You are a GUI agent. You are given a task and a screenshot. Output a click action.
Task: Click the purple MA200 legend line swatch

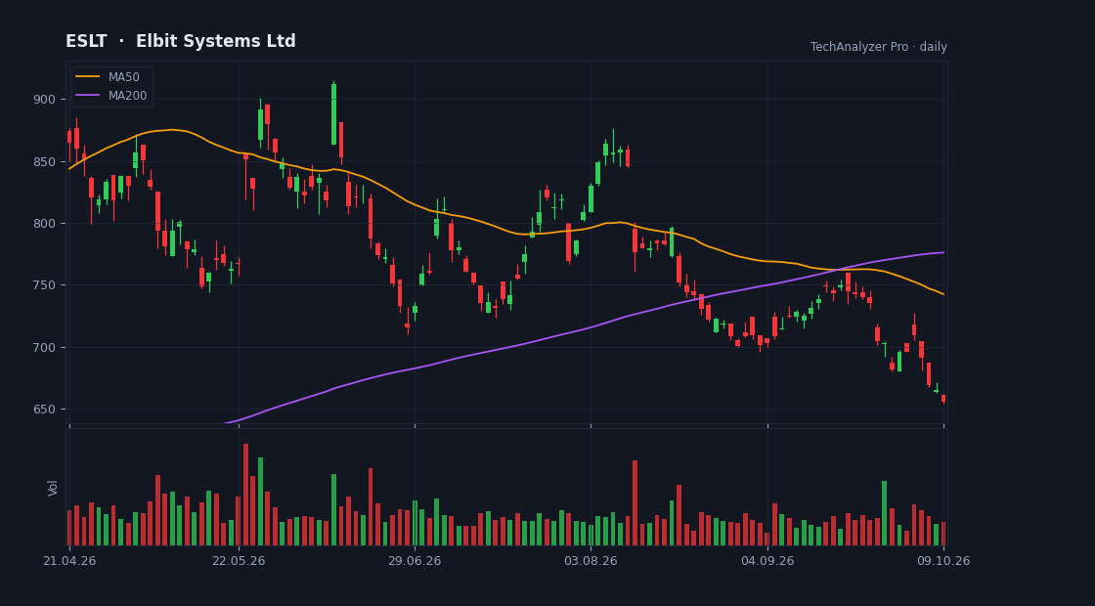pyautogui.click(x=88, y=96)
